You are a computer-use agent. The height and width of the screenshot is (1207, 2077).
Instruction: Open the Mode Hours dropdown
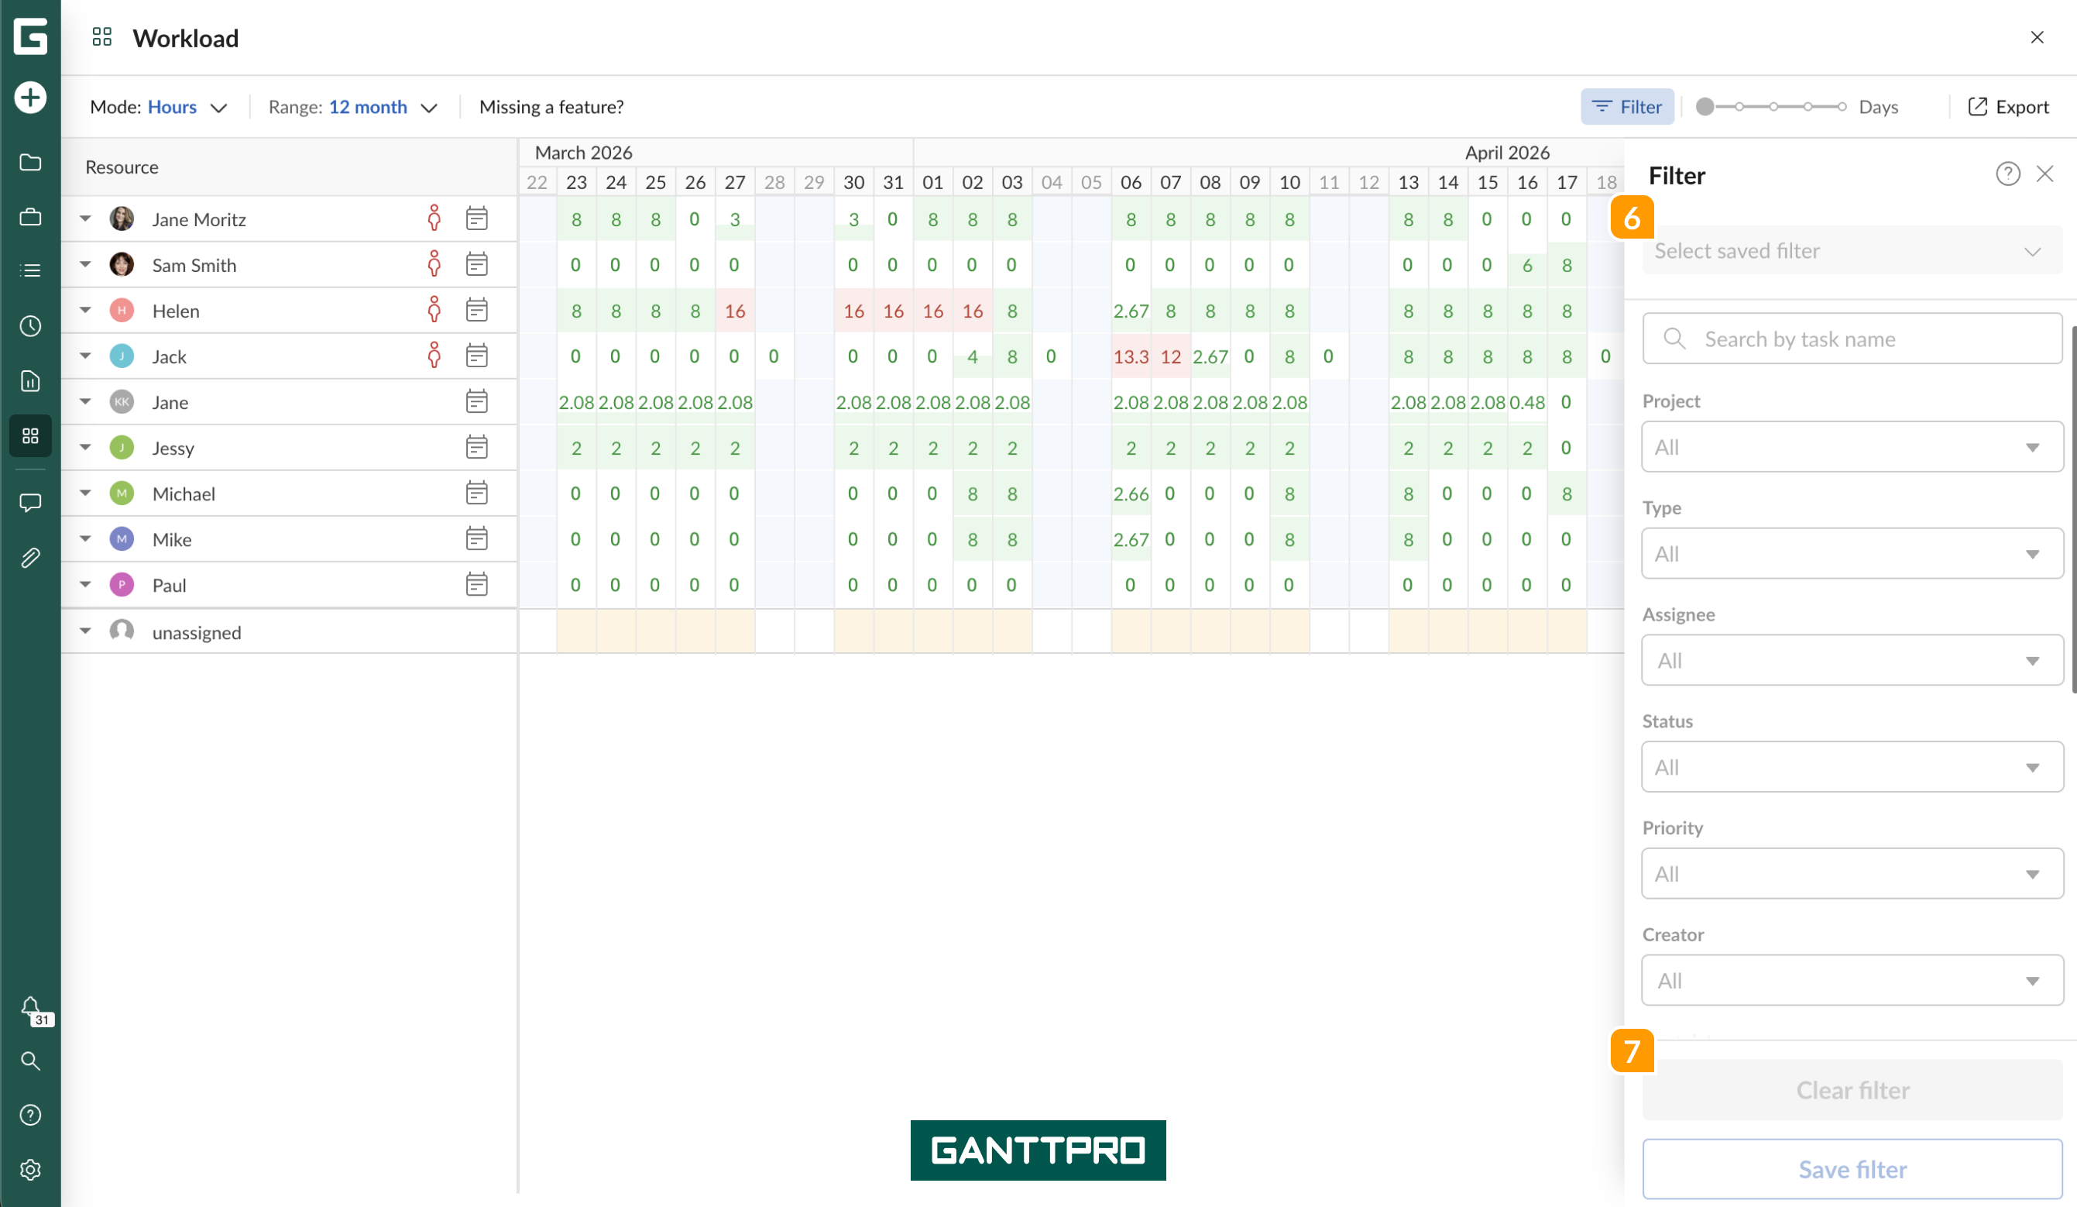point(158,107)
